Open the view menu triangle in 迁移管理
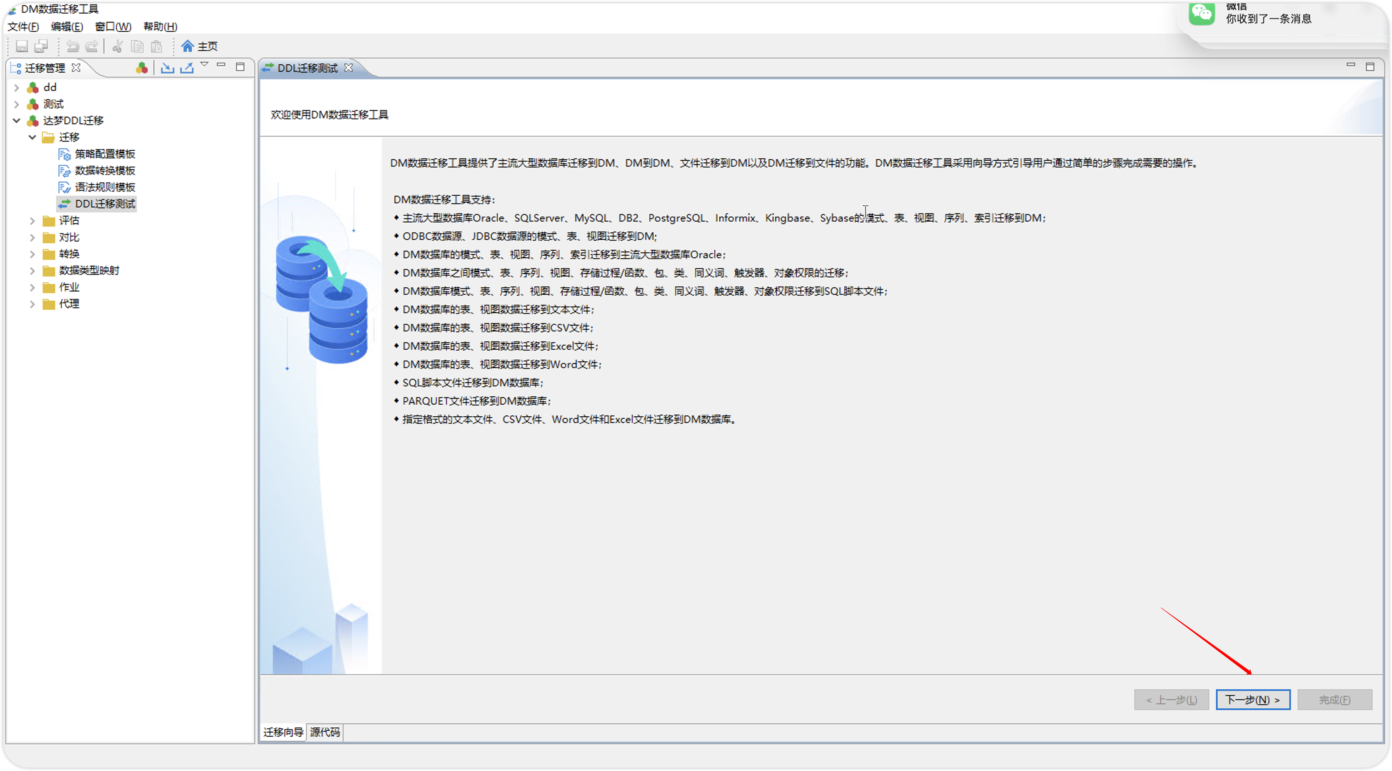This screenshot has width=1392, height=771. click(204, 65)
